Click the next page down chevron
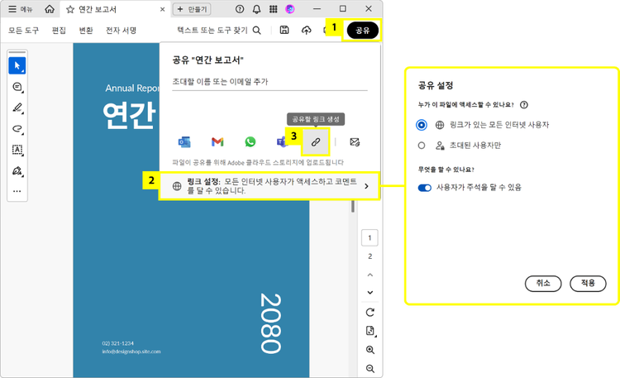Screen dimensions: 620x378 370,293
